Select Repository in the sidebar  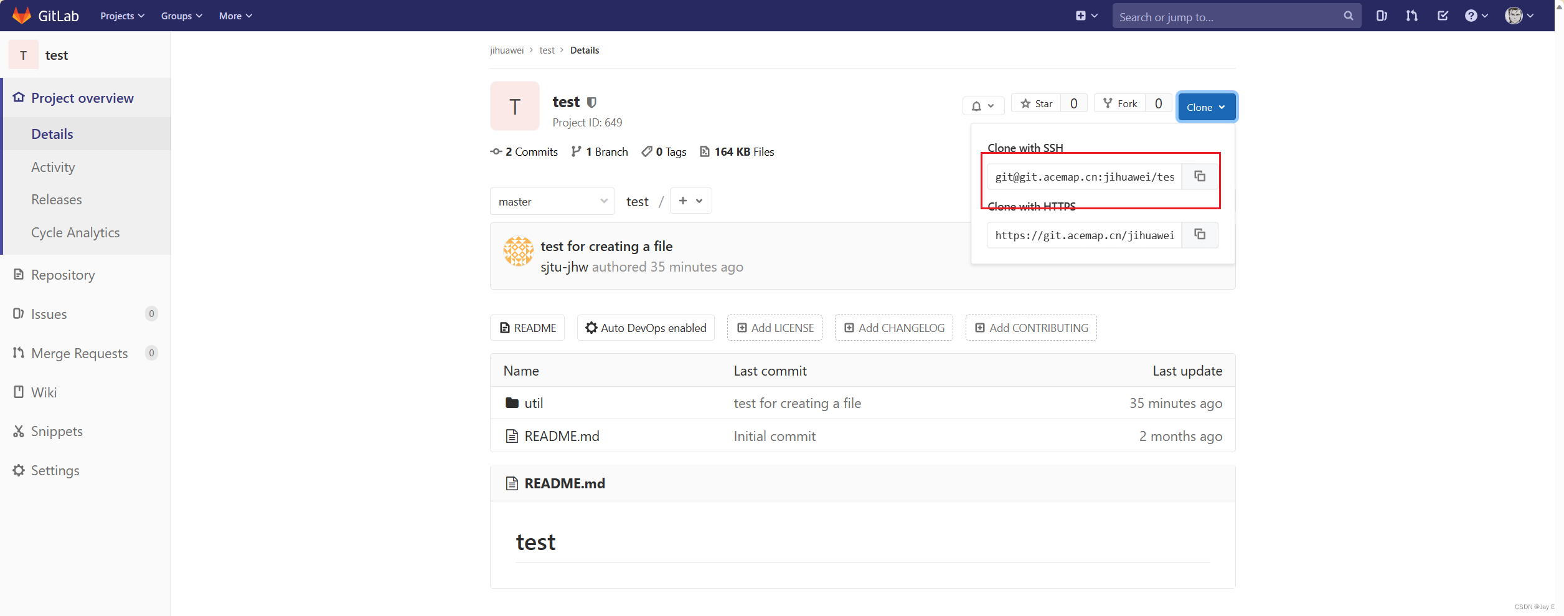(62, 274)
